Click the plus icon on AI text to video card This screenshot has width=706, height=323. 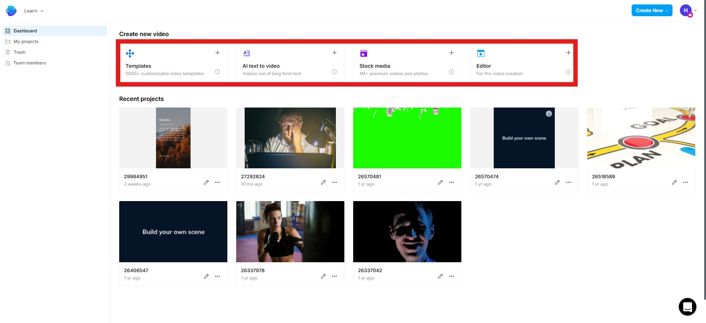pos(334,53)
